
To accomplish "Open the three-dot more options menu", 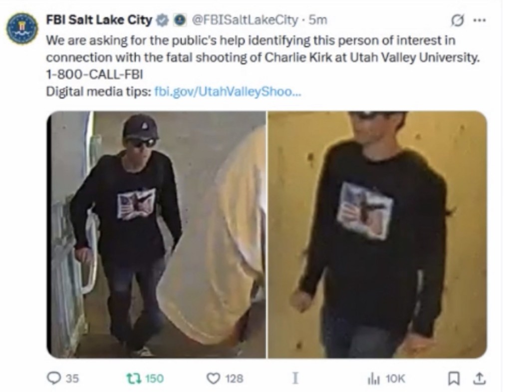I will (x=480, y=20).
